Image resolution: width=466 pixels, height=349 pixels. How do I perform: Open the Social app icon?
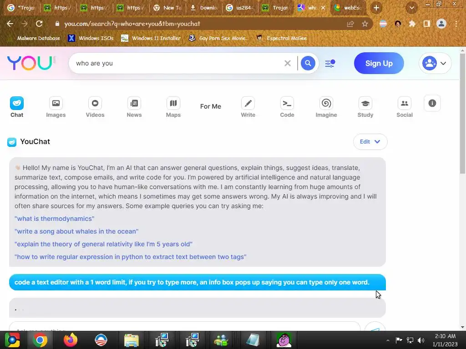pos(405,107)
